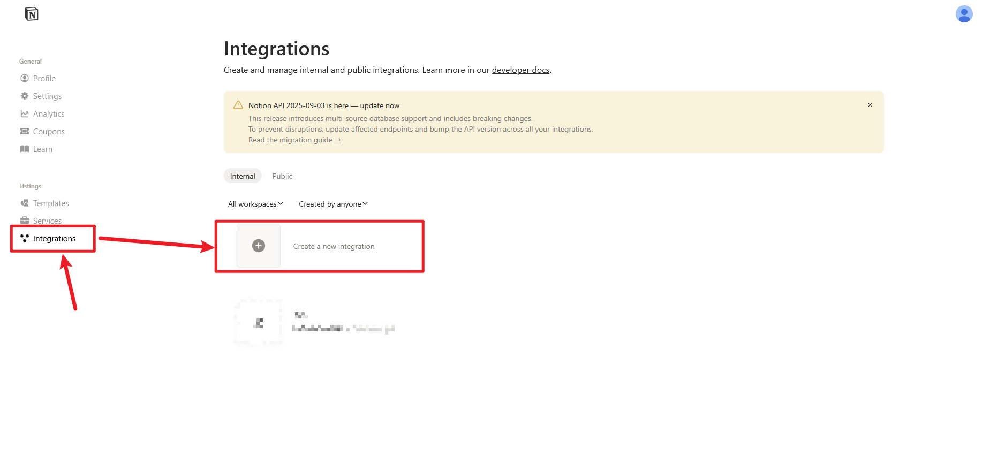This screenshot has width=990, height=463.
Task: Open the Created by anyone dropdown
Action: tap(333, 204)
